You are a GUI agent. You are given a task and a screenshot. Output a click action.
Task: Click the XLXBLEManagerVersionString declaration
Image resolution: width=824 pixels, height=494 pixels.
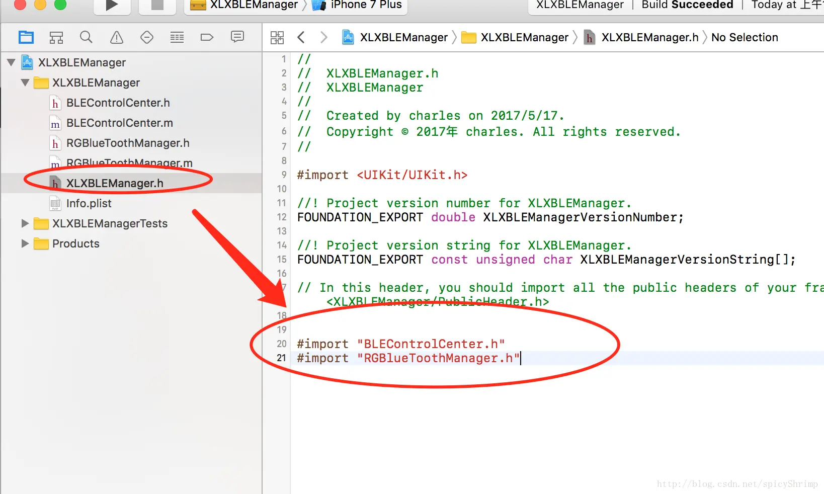(546, 260)
